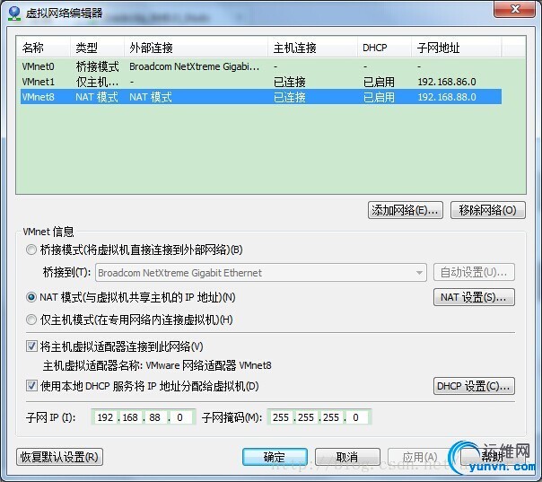Click the 外部连接 column header

196,48
